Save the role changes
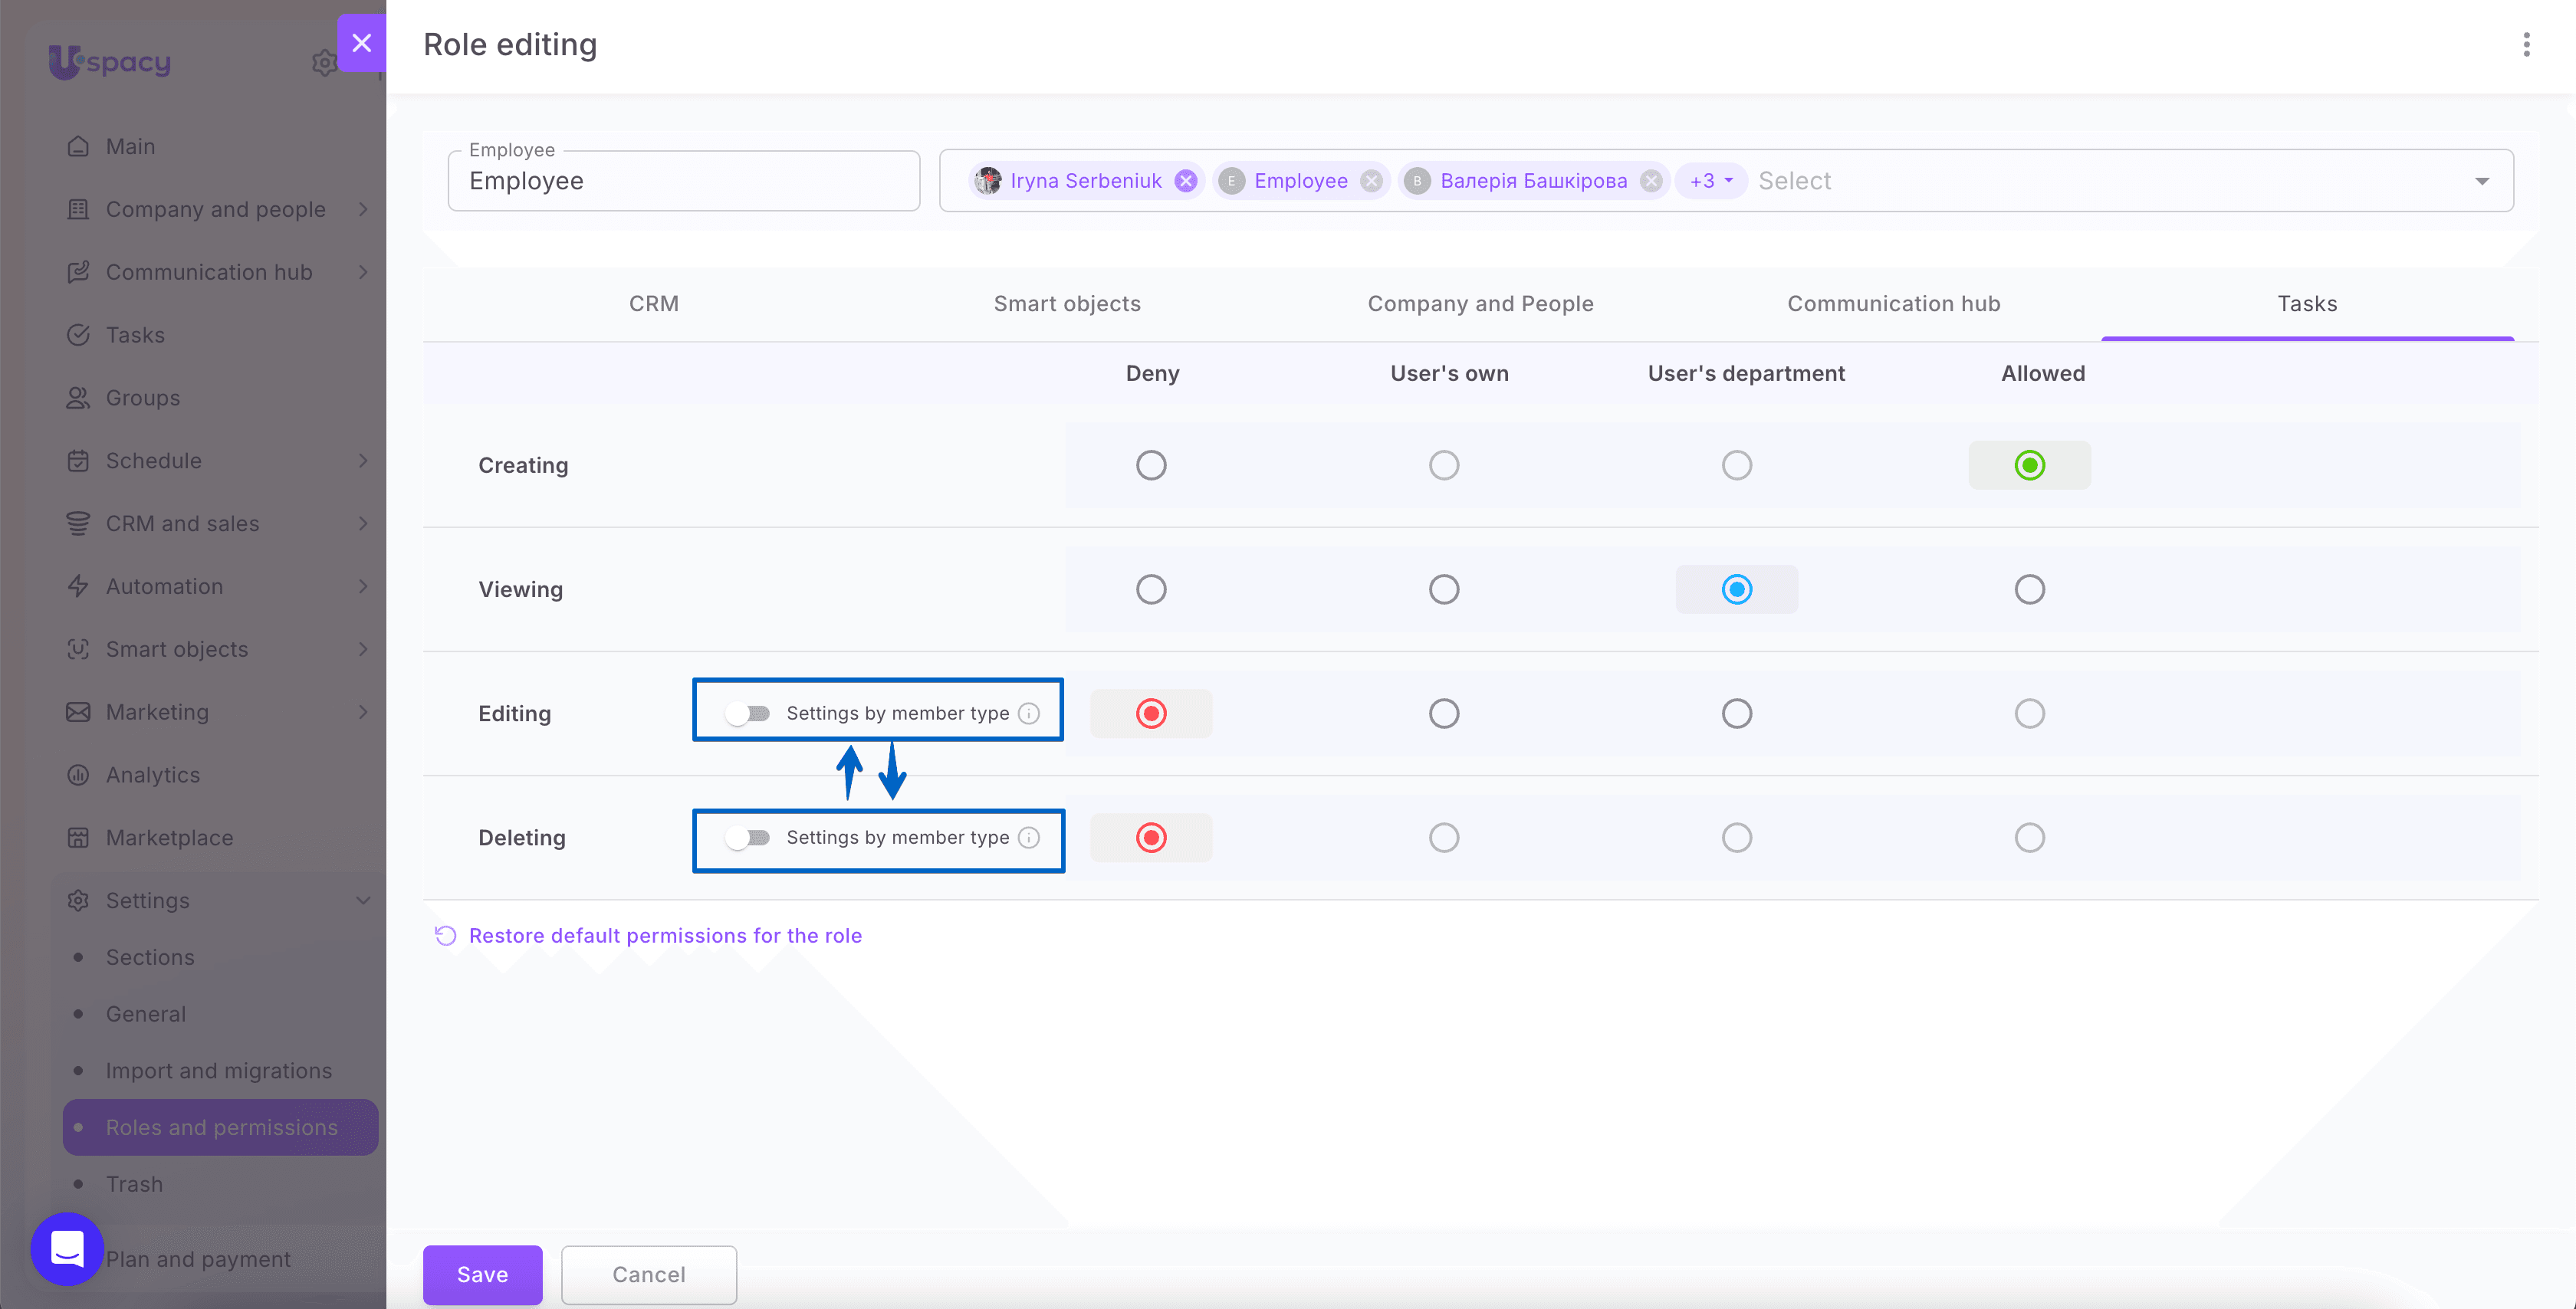Viewport: 2576px width, 1309px height. click(x=482, y=1274)
